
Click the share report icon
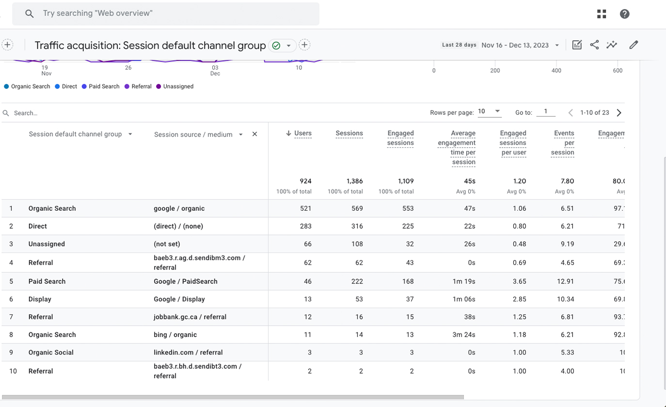(x=594, y=45)
